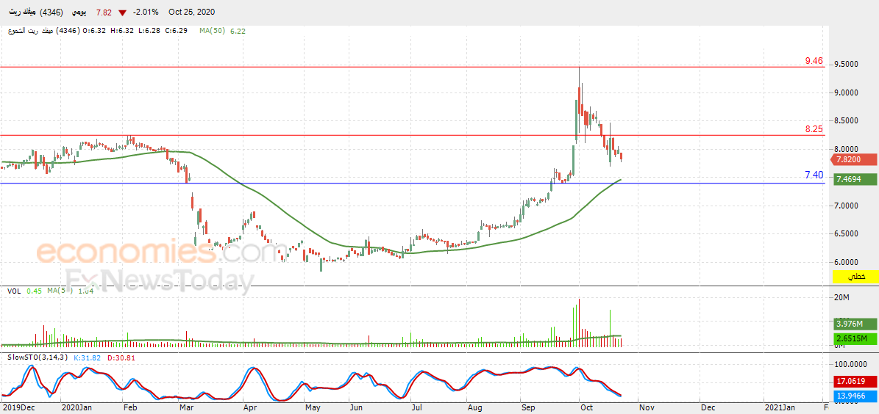
Task: Click the Oct 25, 2020 date label
Action: tap(192, 12)
